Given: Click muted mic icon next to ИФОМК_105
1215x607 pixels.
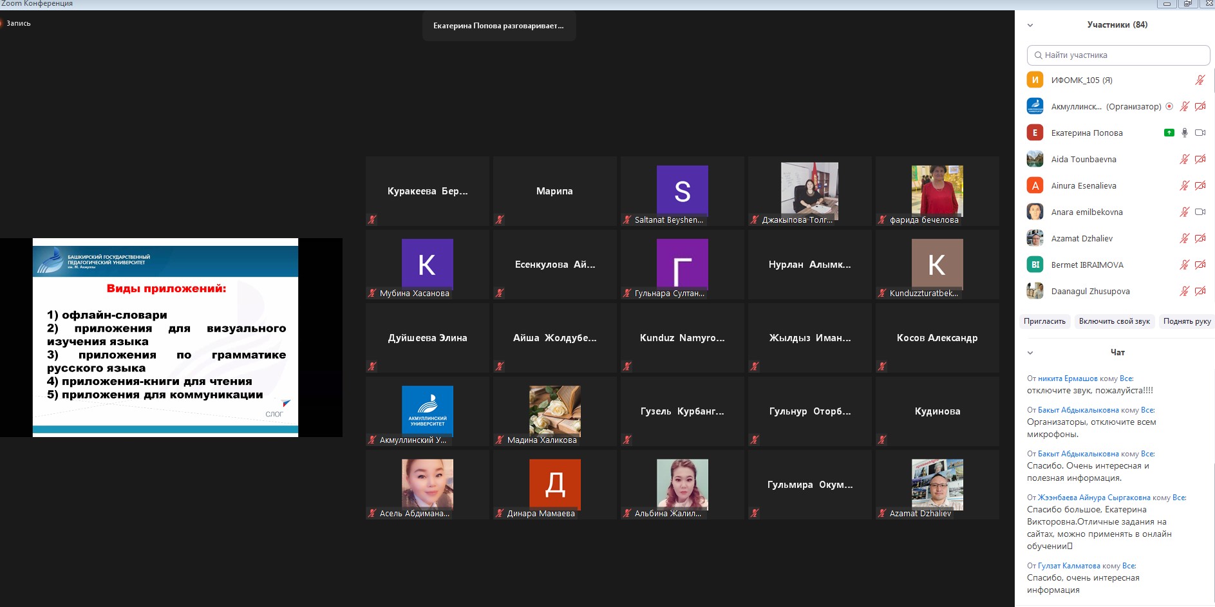Looking at the screenshot, I should 1200,80.
